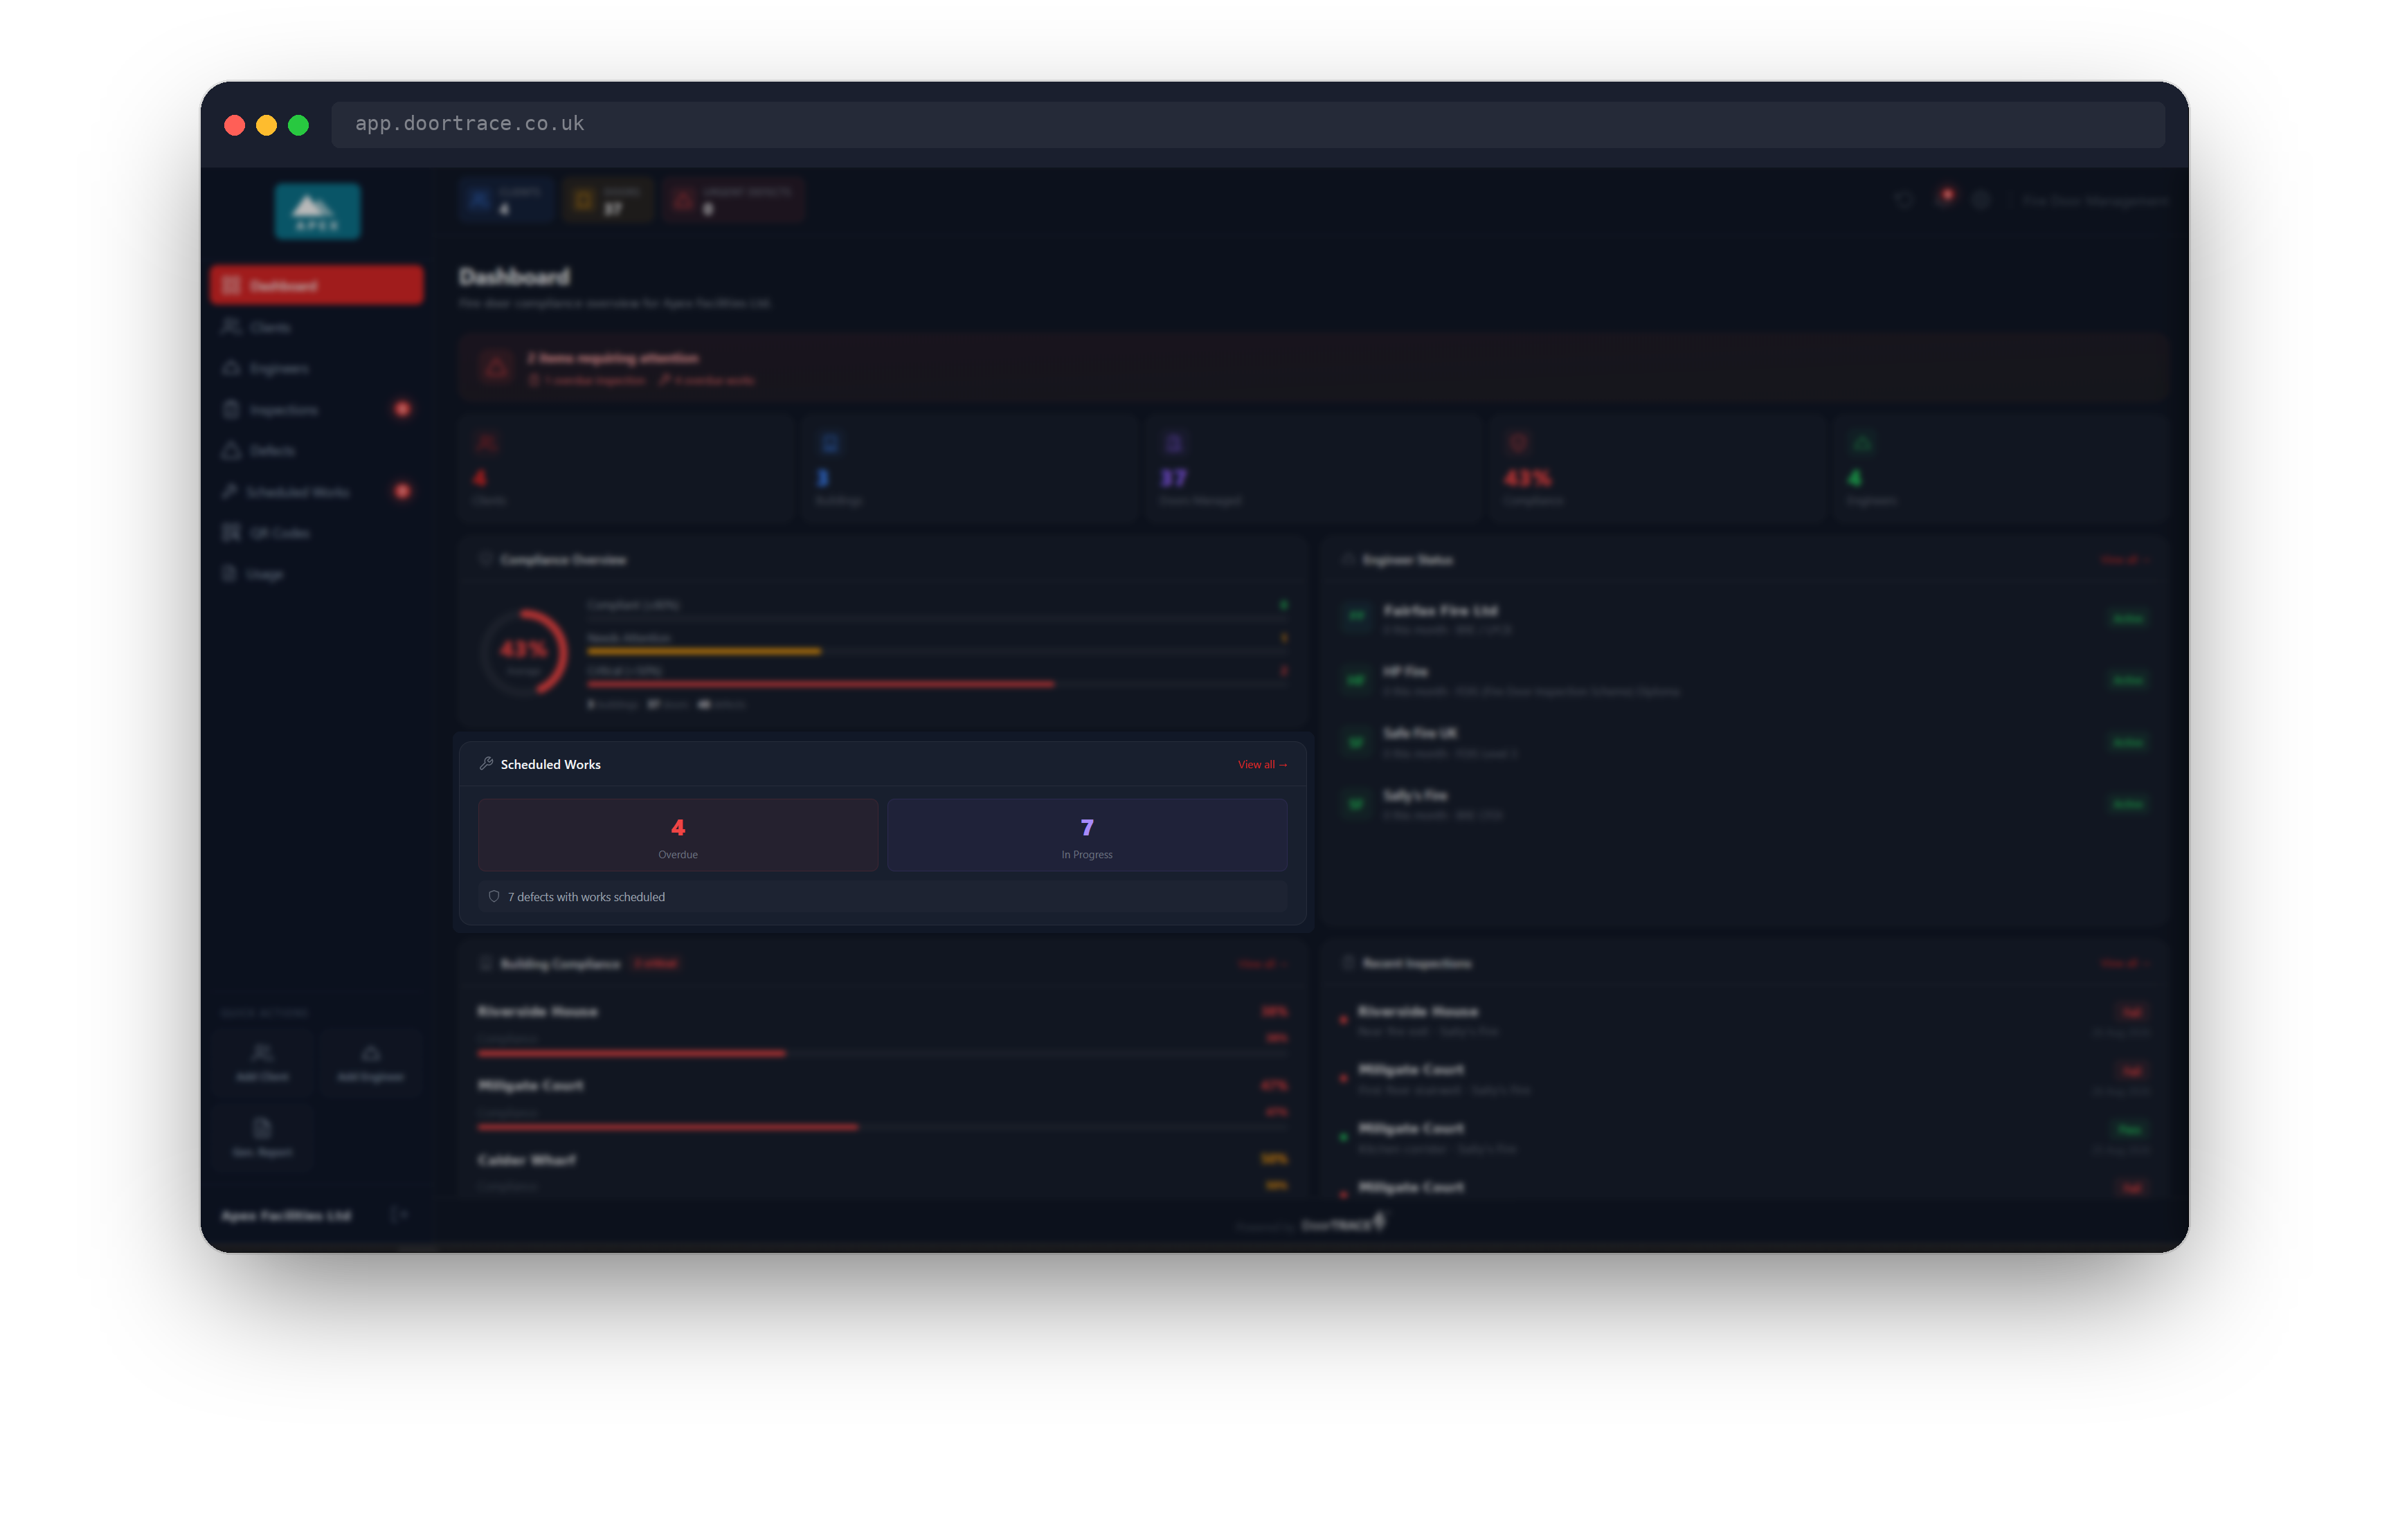Click the Riverside House compliance progress bar
The height and width of the screenshot is (1540, 2389).
[883, 1053]
